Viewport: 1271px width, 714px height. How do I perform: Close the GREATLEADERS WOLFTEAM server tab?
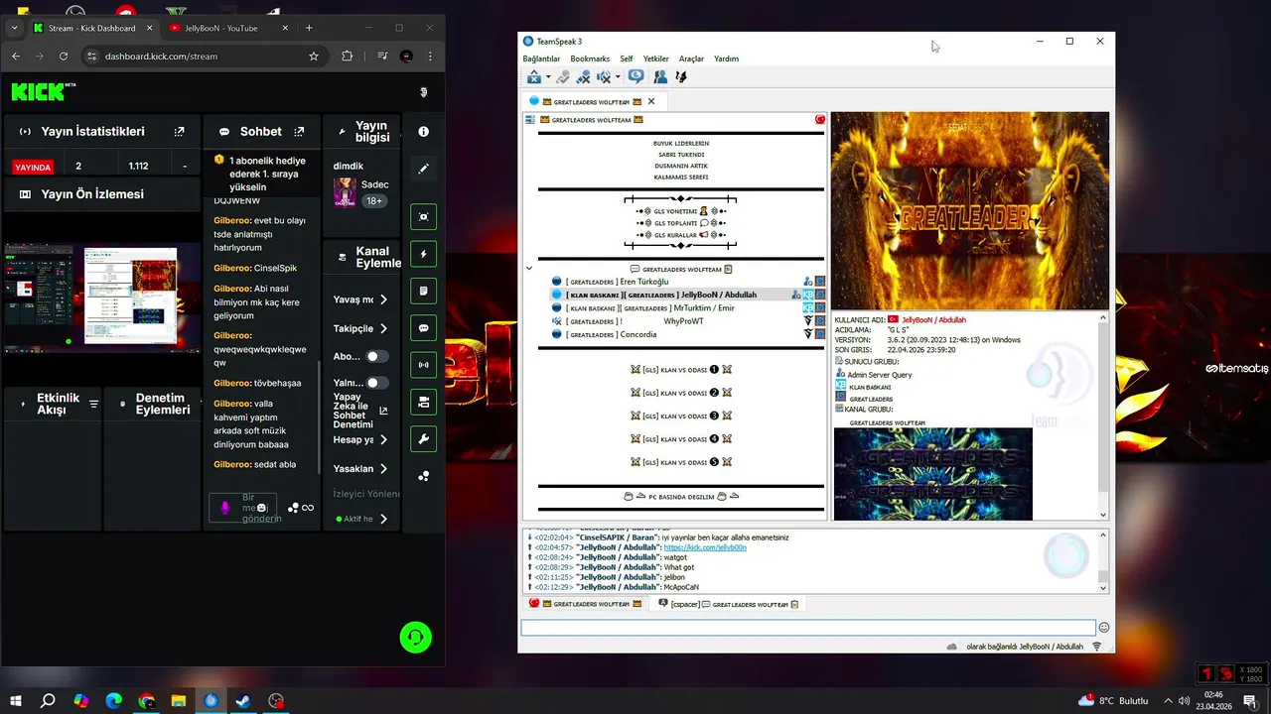point(651,101)
